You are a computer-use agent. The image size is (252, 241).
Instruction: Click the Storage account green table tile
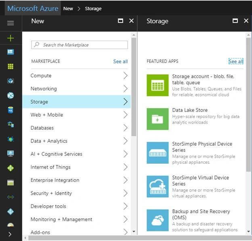click(x=157, y=85)
